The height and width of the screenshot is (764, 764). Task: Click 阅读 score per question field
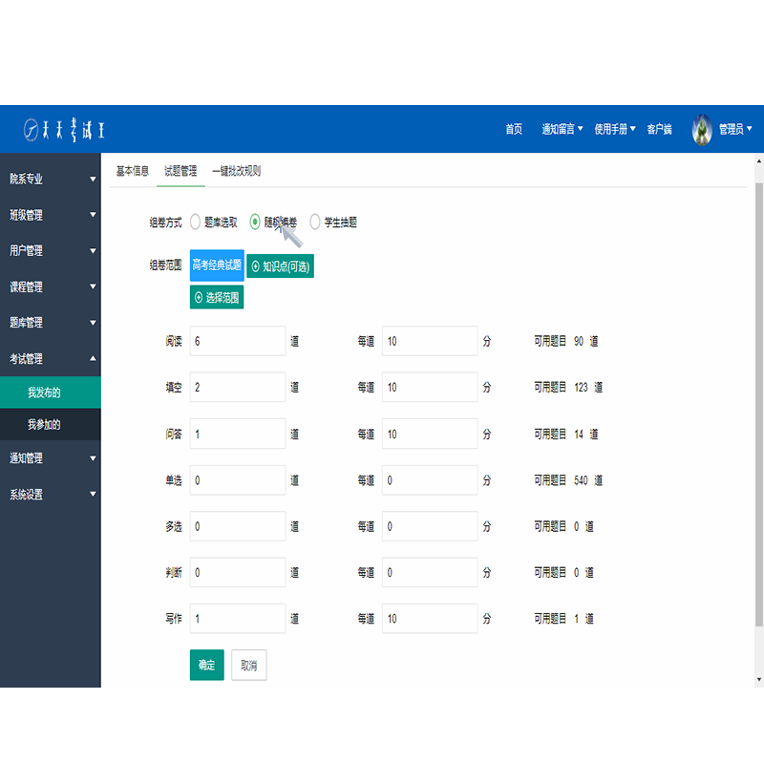click(430, 341)
